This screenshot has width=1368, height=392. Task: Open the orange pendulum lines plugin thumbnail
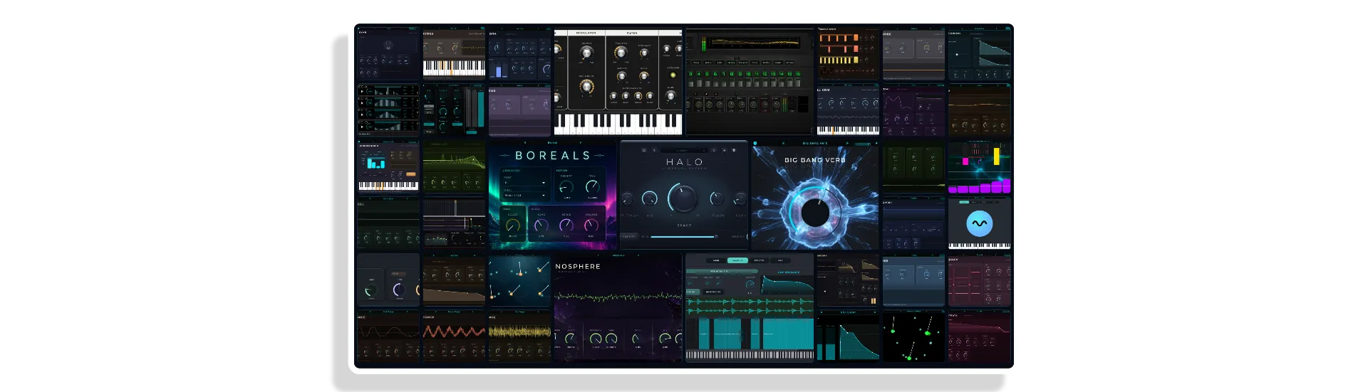(x=519, y=280)
